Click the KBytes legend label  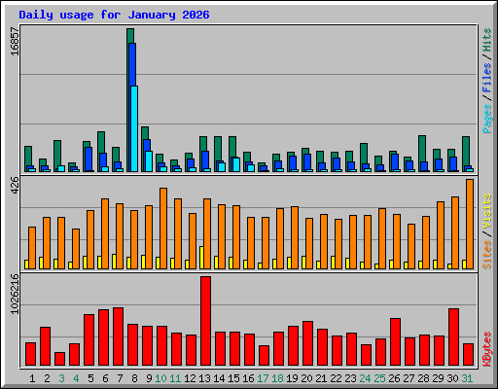point(486,349)
